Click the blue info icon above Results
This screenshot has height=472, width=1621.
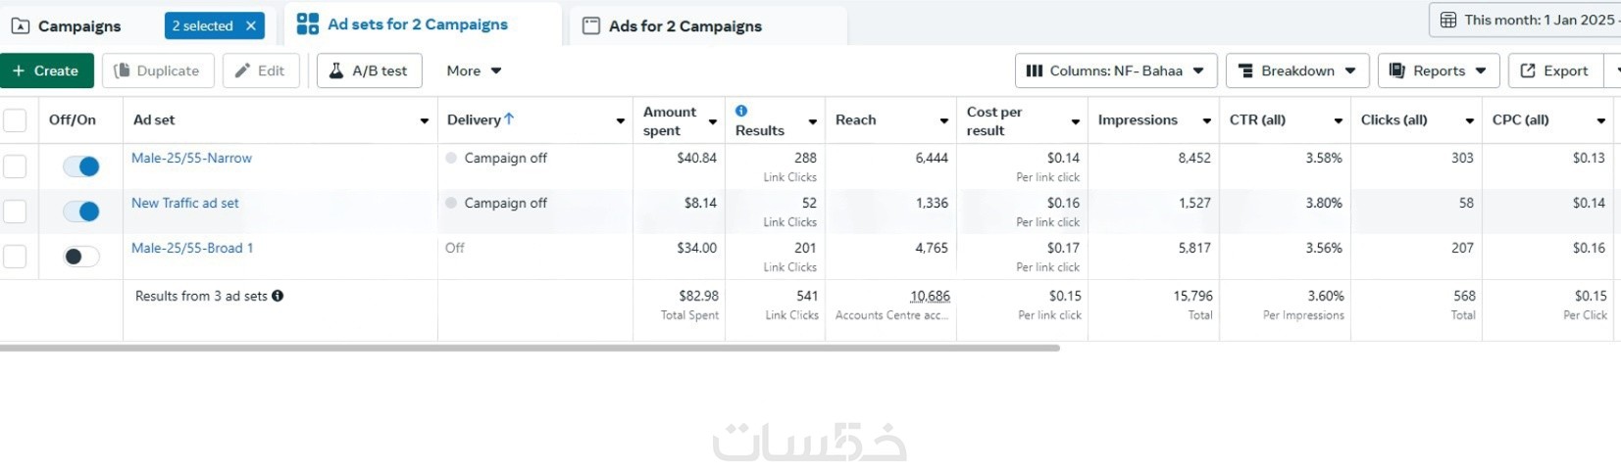(x=741, y=111)
